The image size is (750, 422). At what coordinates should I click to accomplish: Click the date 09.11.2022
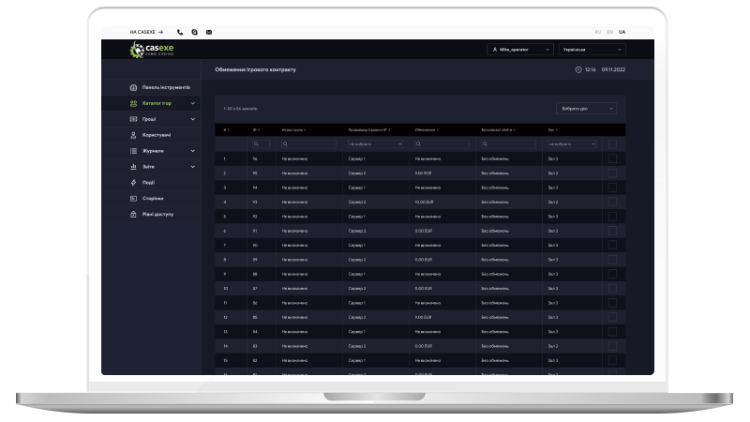point(614,69)
